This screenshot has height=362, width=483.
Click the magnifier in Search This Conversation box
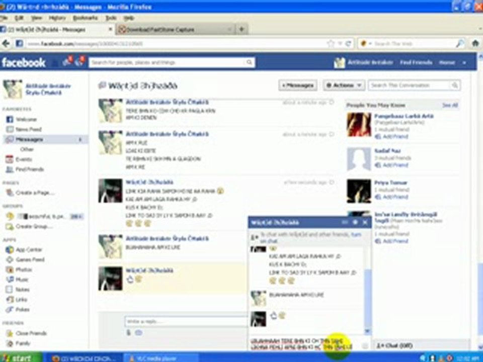coord(455,85)
